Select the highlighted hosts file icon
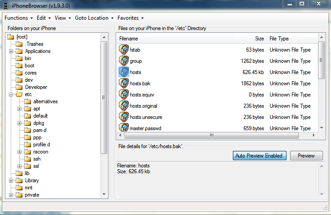The width and height of the screenshot is (331, 215). [124, 72]
